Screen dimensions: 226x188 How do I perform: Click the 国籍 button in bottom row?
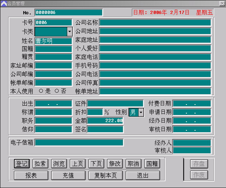(x=152, y=164)
